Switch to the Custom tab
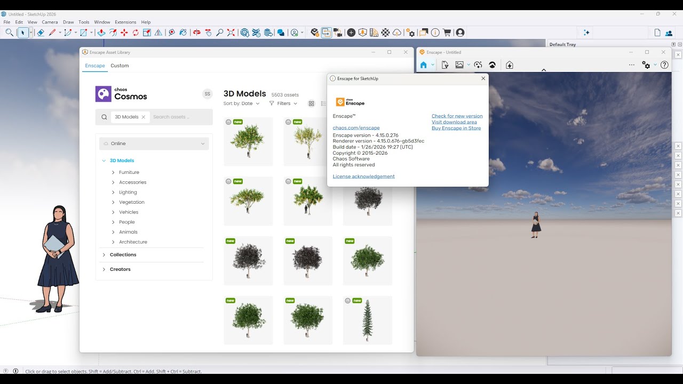The width and height of the screenshot is (683, 384). coord(120,66)
